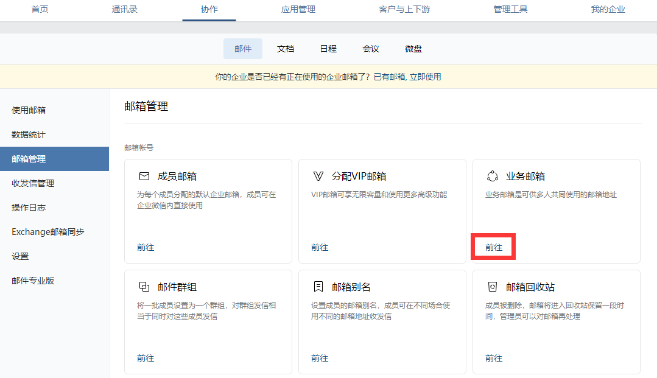Open the 我的企业 tab
The width and height of the screenshot is (657, 378).
coord(608,9)
